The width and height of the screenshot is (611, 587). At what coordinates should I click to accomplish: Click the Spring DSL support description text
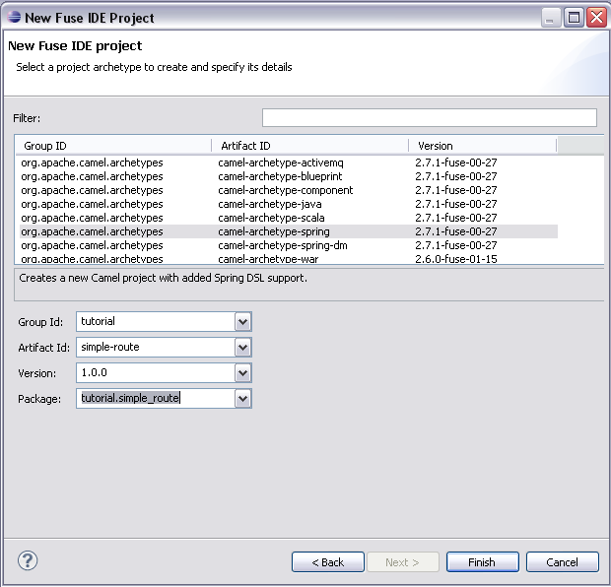163,278
